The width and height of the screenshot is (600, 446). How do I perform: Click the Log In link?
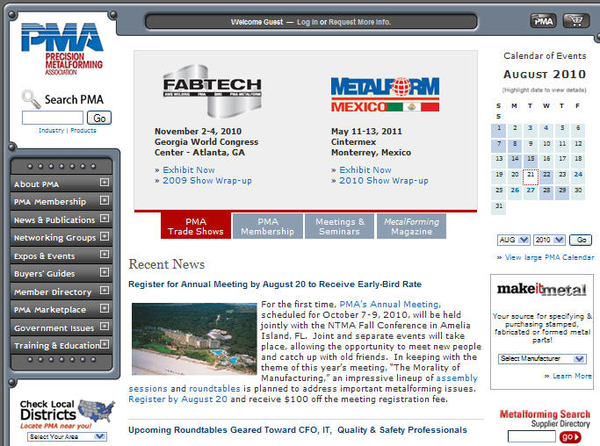pyautogui.click(x=307, y=22)
